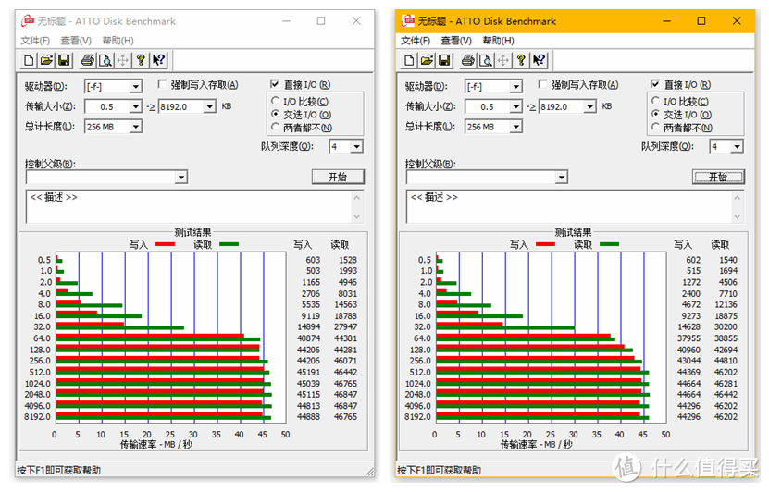Open the 控制父级 dropdown in right window
Screen dimensions: 769x492
coord(562,177)
